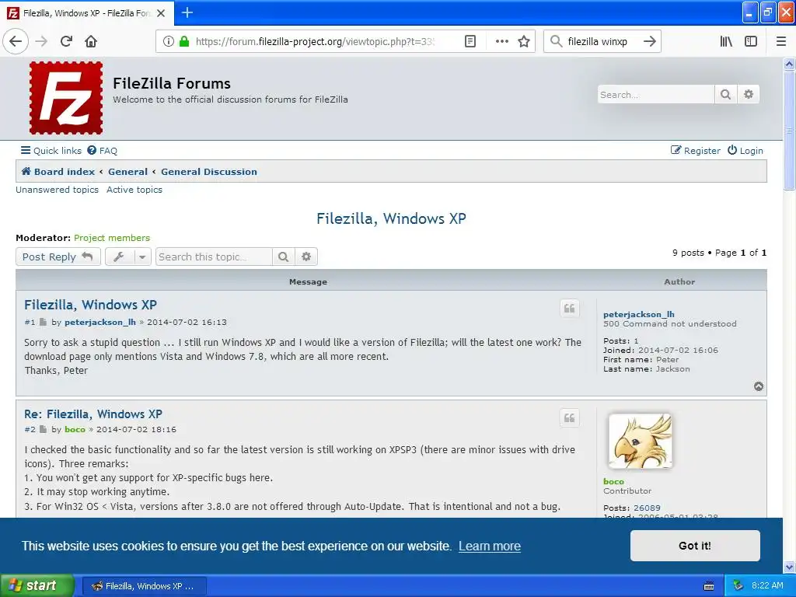The image size is (796, 597).
Task: Click the Login link
Action: [x=745, y=151]
